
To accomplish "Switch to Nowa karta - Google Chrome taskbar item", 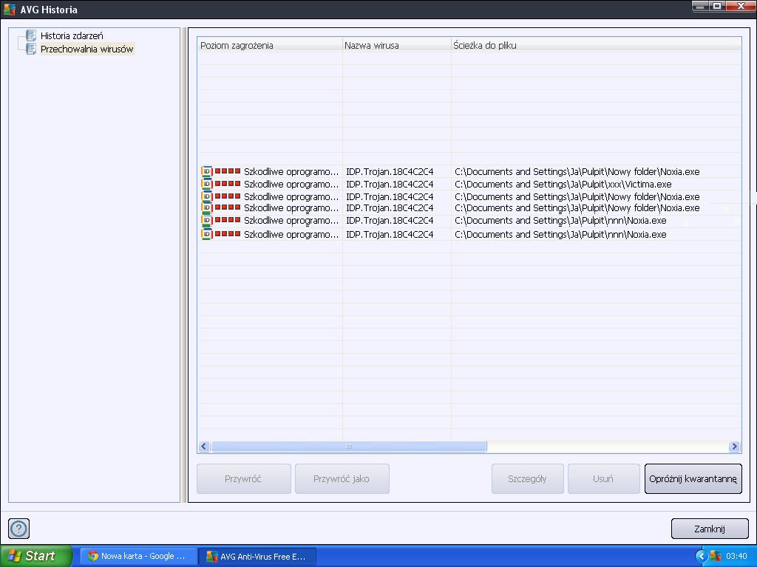I will click(x=138, y=556).
